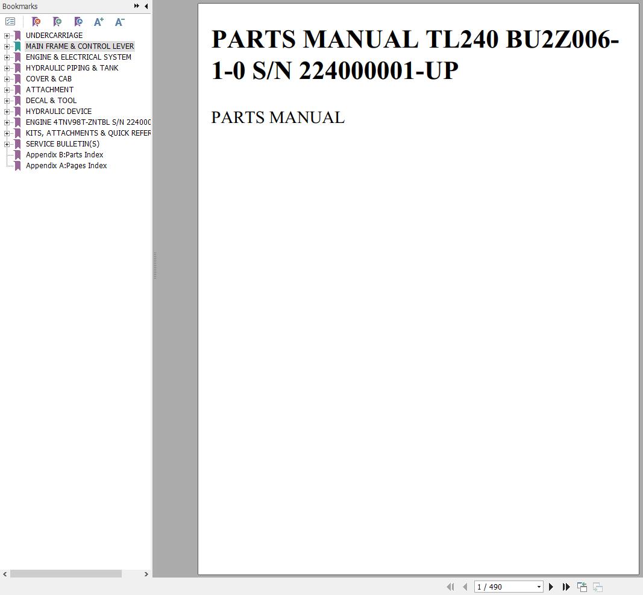Expand the ATTACHMENT bookmark node

[7, 90]
